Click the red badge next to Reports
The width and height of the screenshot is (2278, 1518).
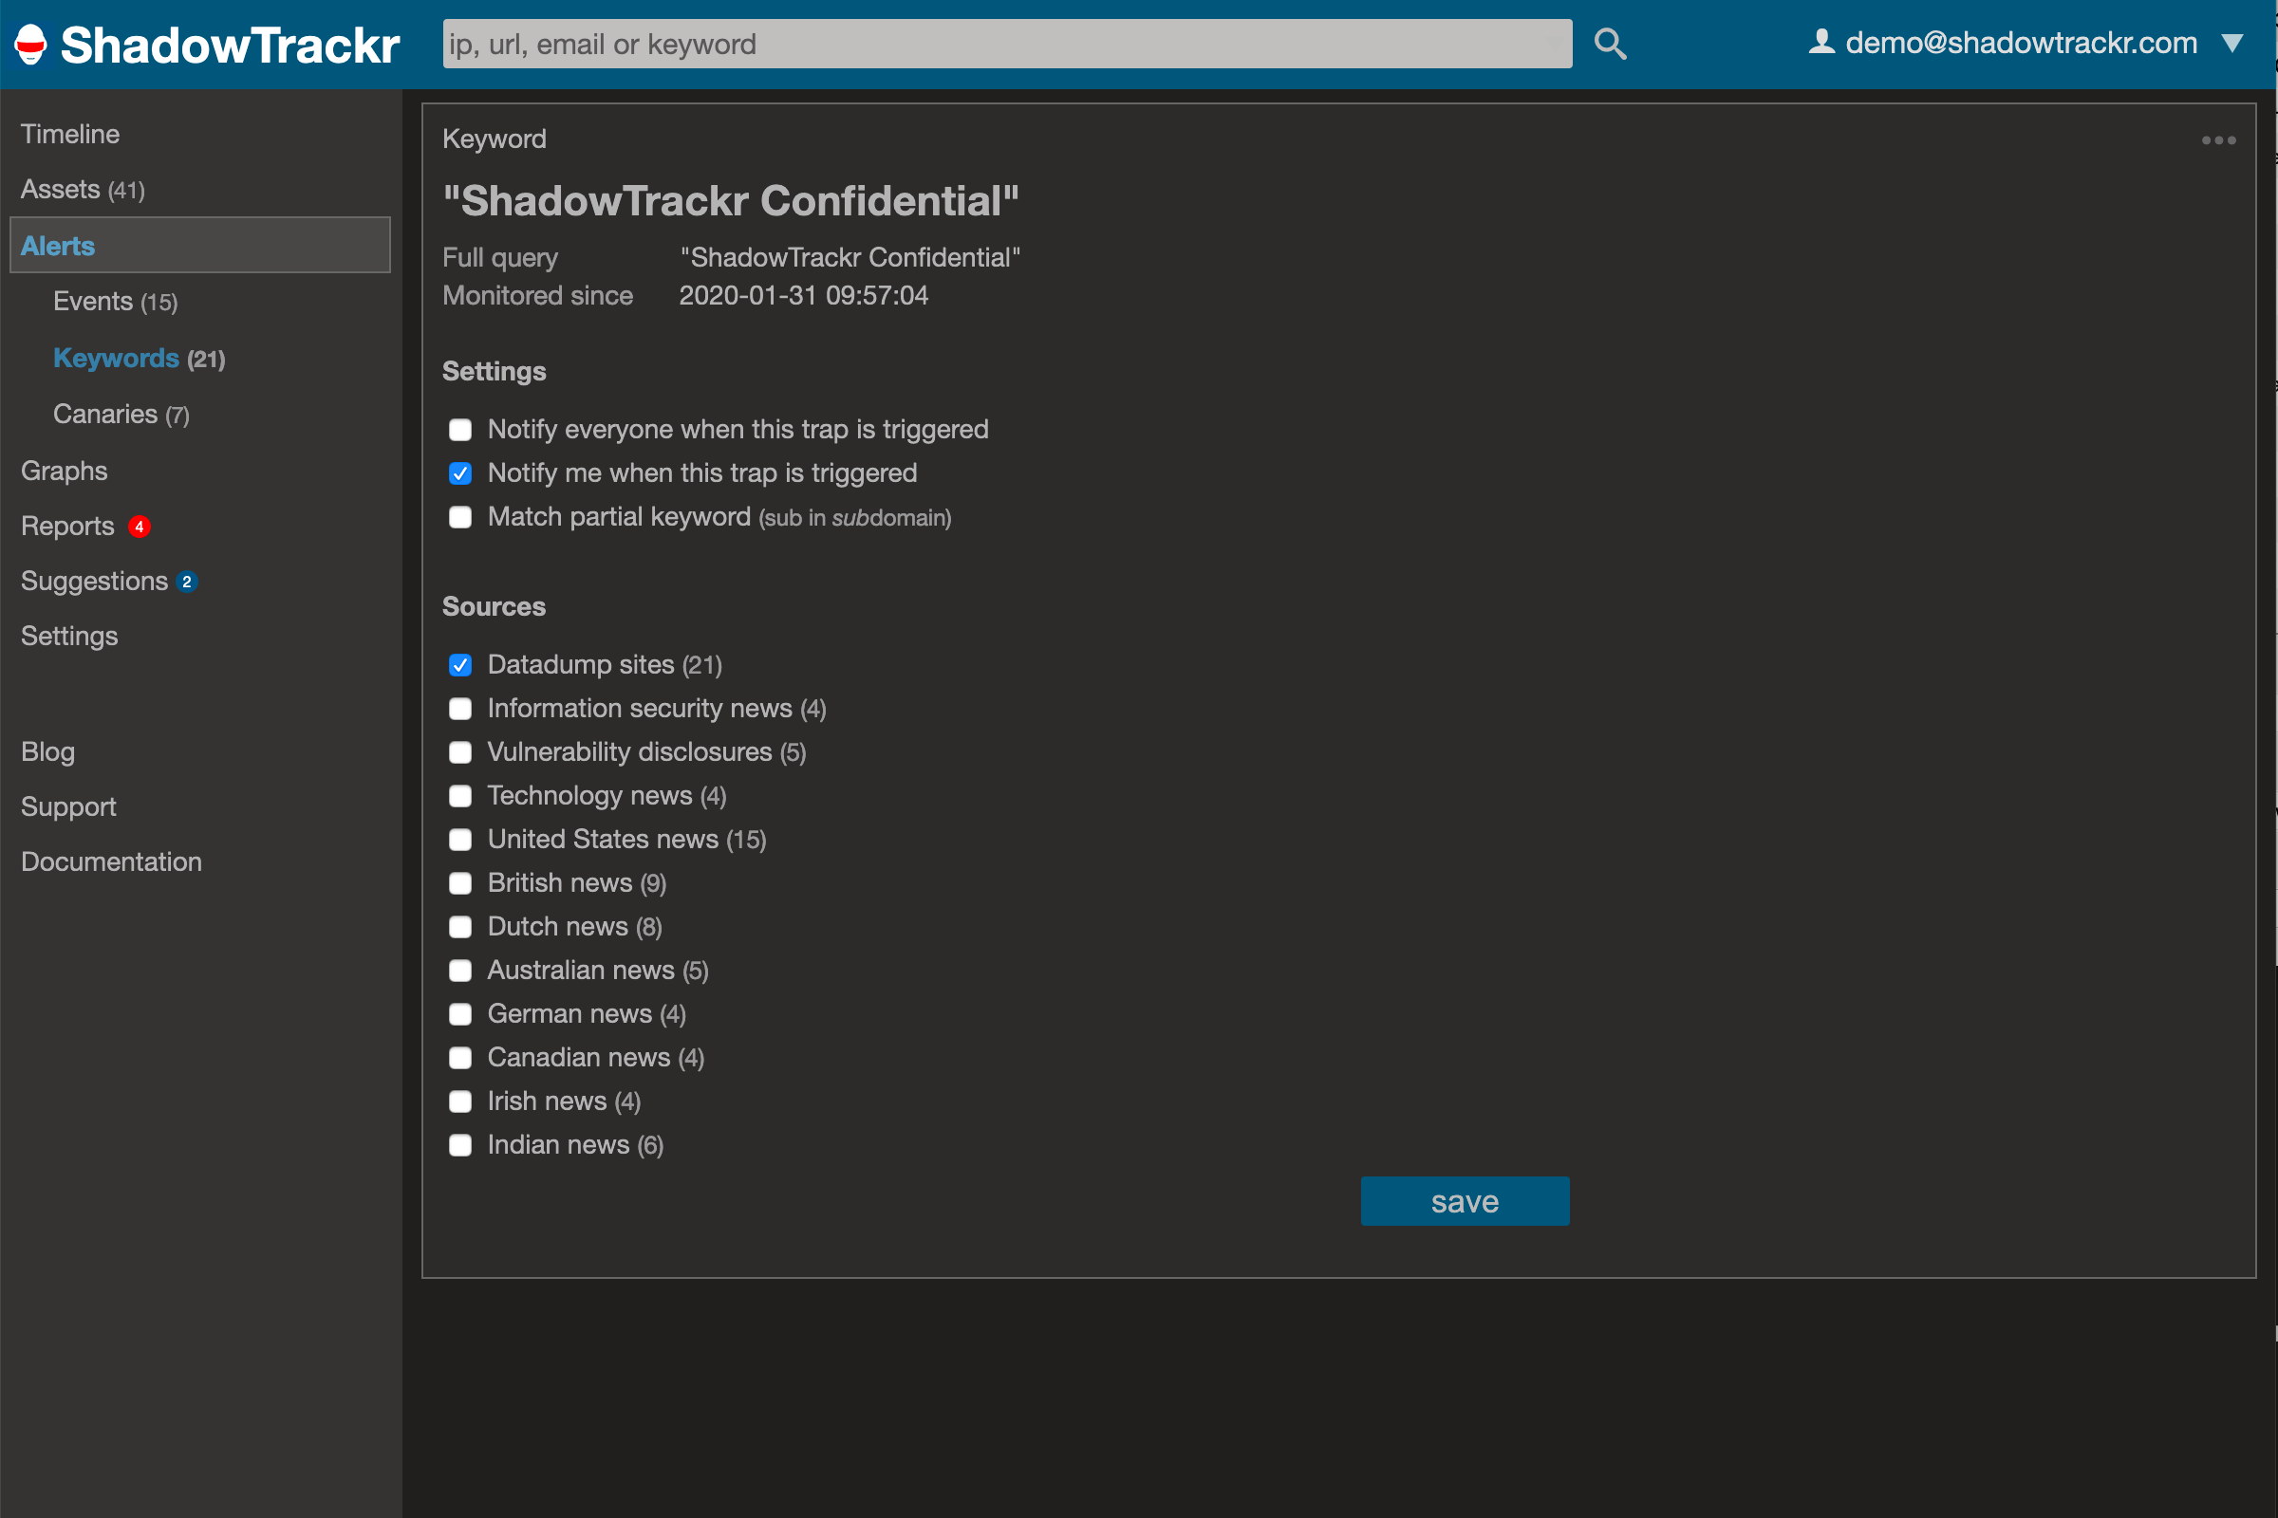click(139, 527)
